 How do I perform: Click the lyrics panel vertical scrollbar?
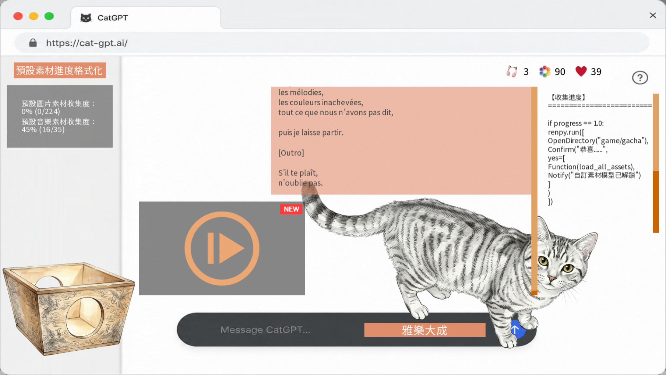pyautogui.click(x=534, y=191)
